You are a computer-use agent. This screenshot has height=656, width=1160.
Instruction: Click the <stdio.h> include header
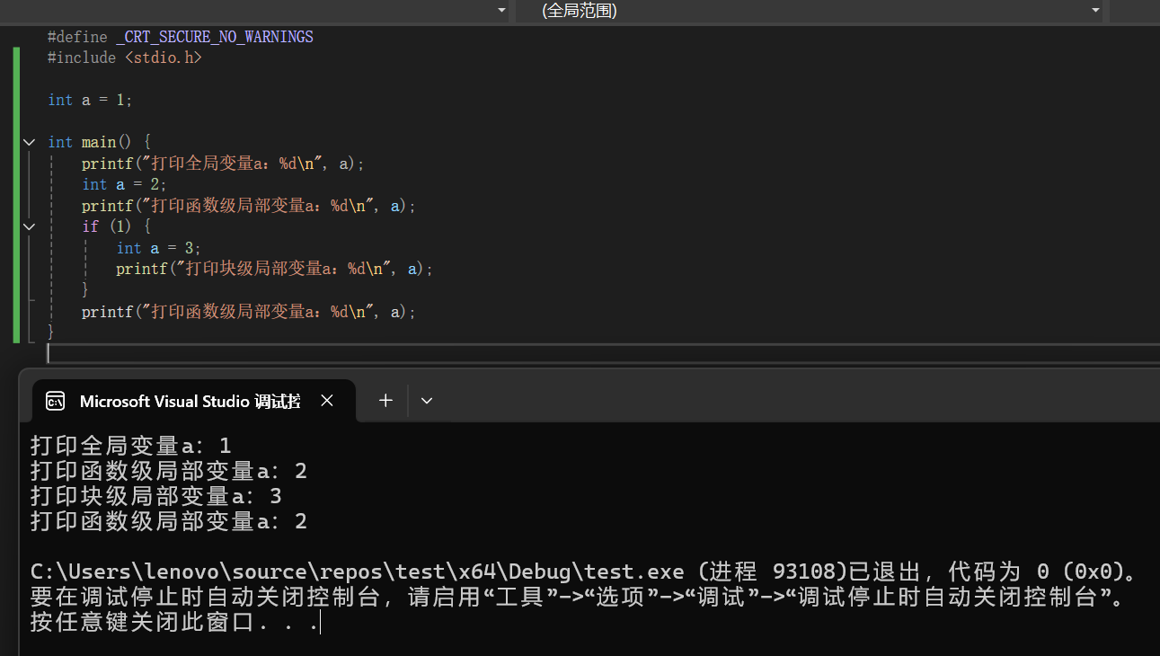(x=163, y=58)
